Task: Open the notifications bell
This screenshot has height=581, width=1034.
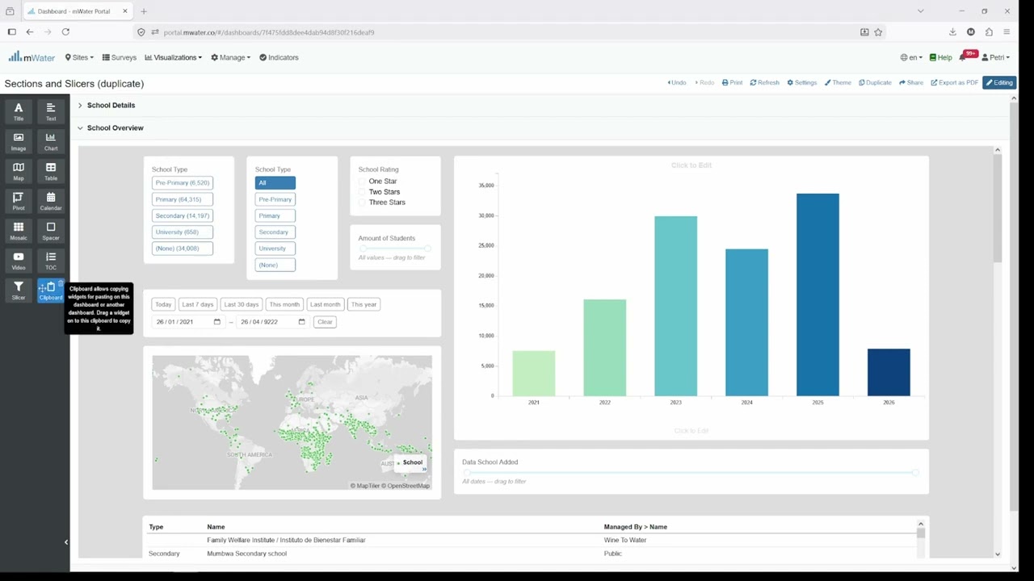Action: pyautogui.click(x=964, y=57)
